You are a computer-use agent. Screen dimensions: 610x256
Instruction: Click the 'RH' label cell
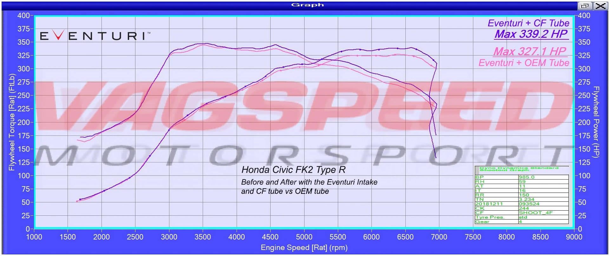(496, 182)
